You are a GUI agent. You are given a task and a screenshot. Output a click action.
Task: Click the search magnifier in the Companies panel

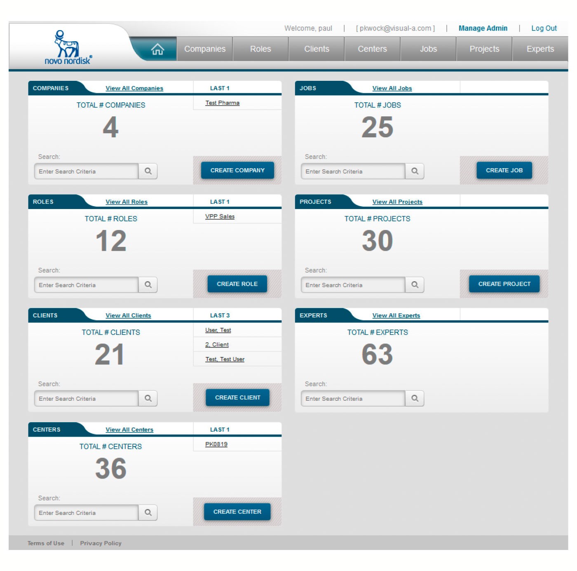148,171
